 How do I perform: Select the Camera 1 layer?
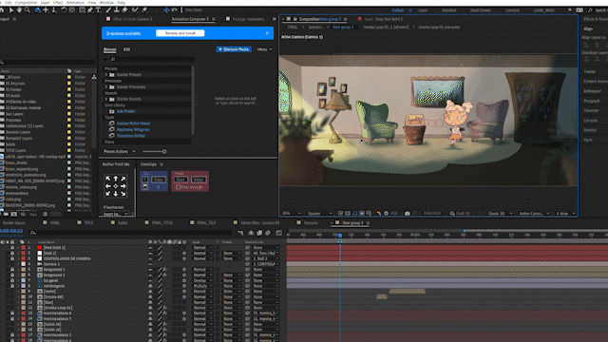51,264
